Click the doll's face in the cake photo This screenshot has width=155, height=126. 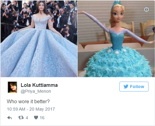coord(118,14)
